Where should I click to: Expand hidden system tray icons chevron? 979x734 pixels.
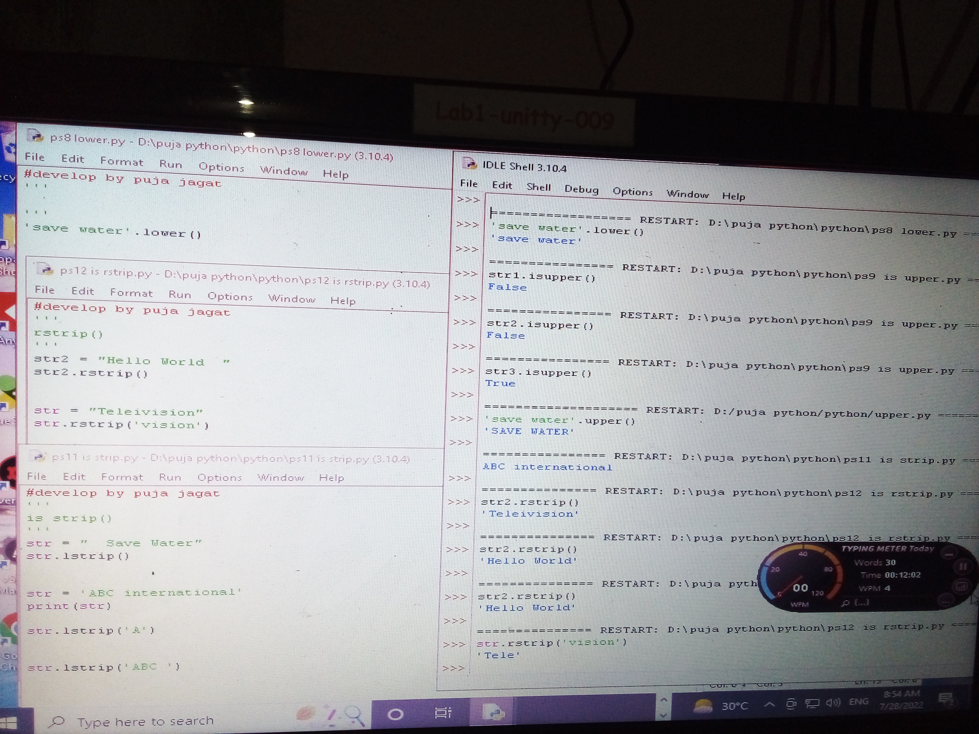click(769, 704)
